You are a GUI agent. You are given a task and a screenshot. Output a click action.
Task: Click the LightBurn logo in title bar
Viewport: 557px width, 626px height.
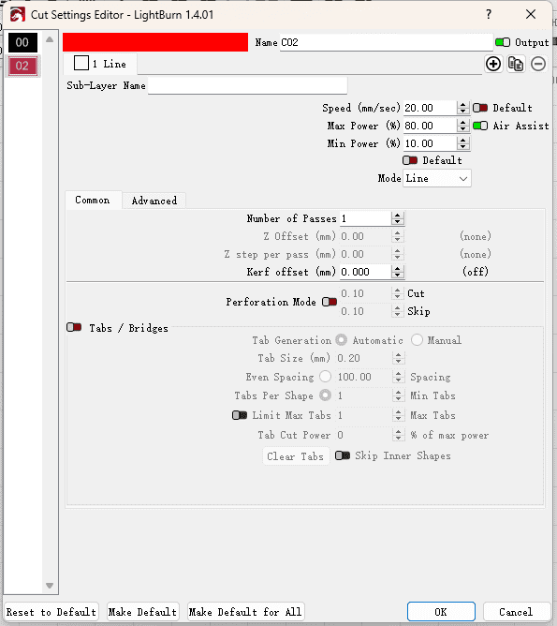pos(18,15)
